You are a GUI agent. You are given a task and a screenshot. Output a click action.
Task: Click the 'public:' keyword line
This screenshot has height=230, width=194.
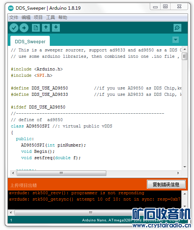[25, 139]
